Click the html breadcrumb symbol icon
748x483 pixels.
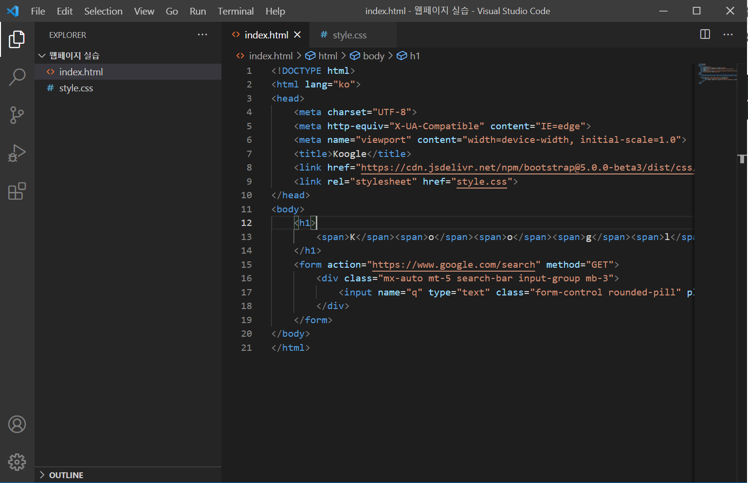point(310,56)
